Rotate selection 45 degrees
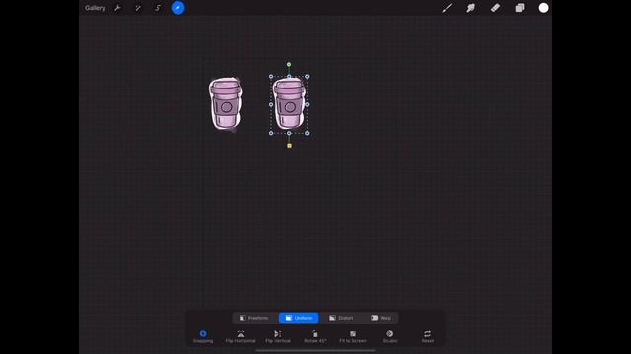Viewport: 631px width, 354px height. 315,336
